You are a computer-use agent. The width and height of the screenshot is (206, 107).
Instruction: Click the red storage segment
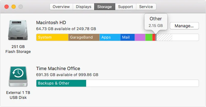pyautogui.click(x=154, y=37)
